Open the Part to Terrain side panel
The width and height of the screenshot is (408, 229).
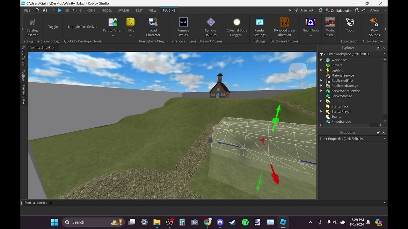tap(23, 56)
